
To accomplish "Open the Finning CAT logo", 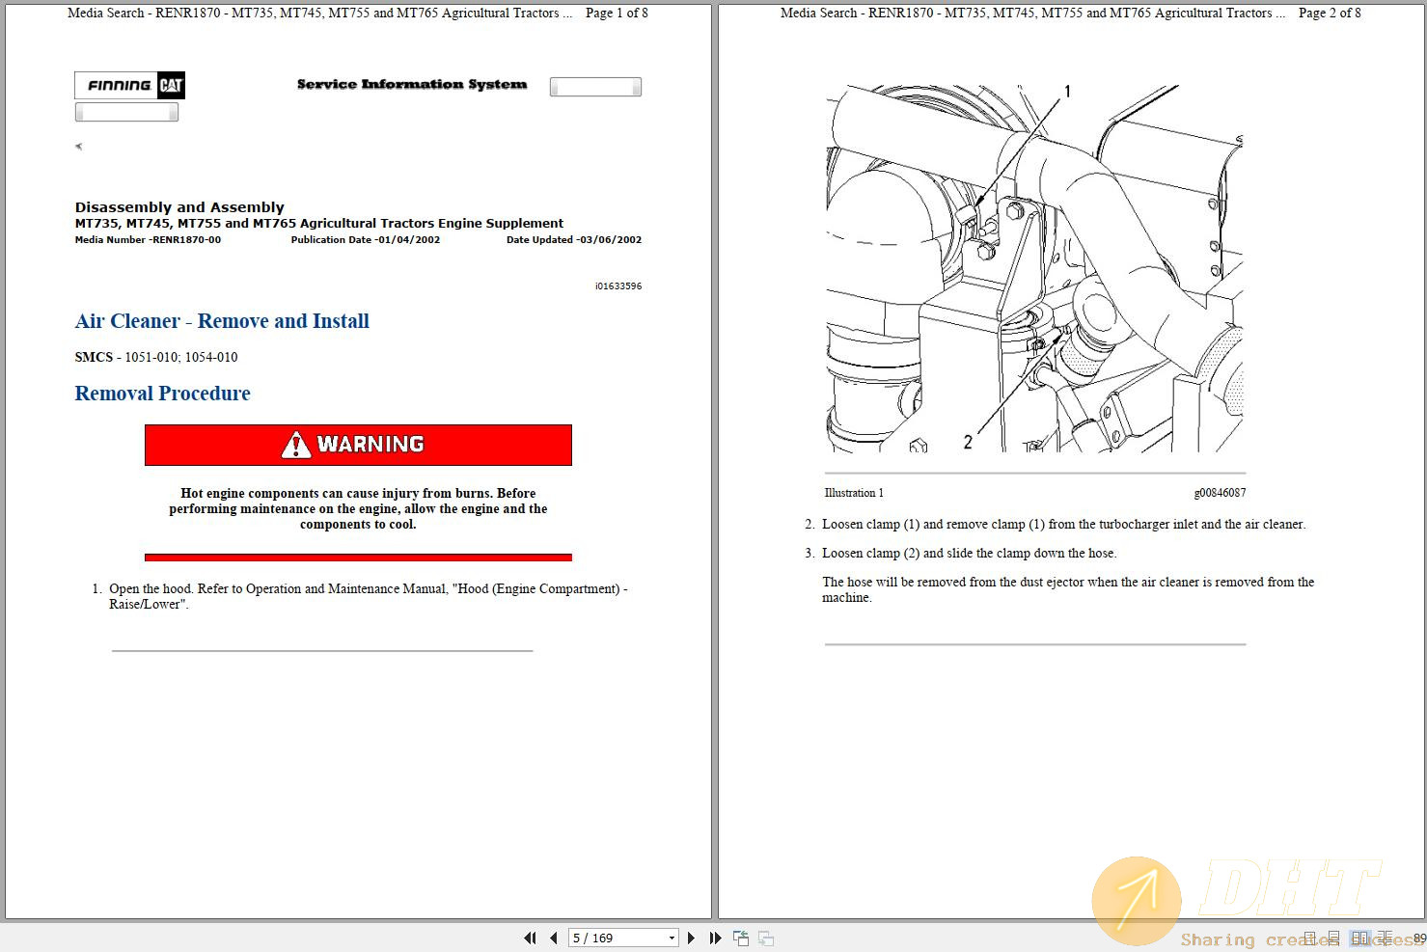I will 129,85.
